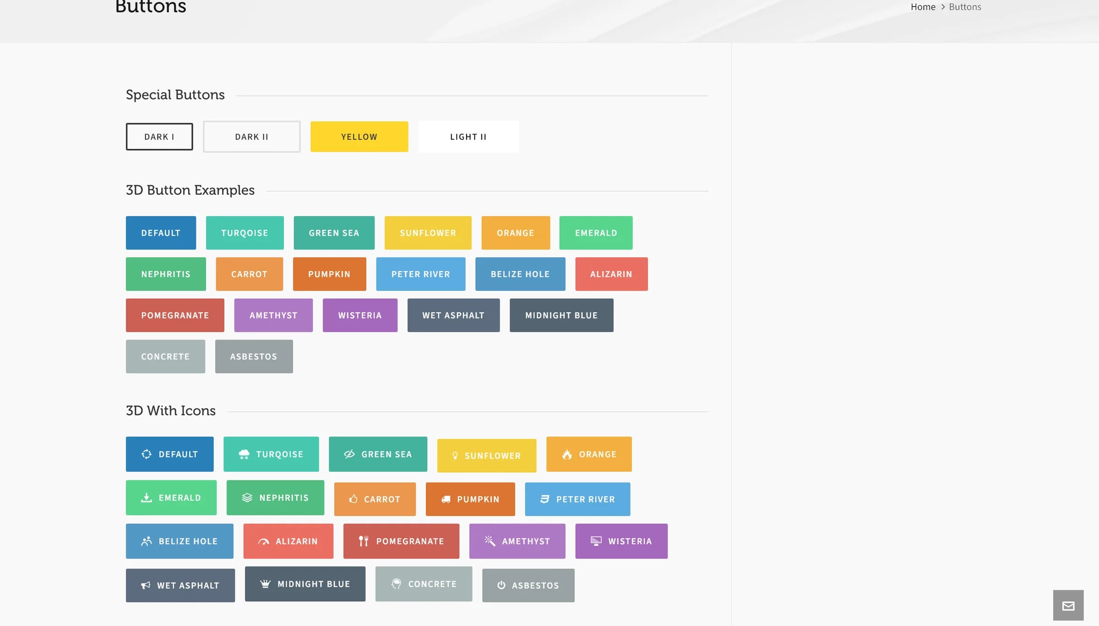Click the flame icon on Orange
Screen dimensions: 1099x626
[567, 454]
